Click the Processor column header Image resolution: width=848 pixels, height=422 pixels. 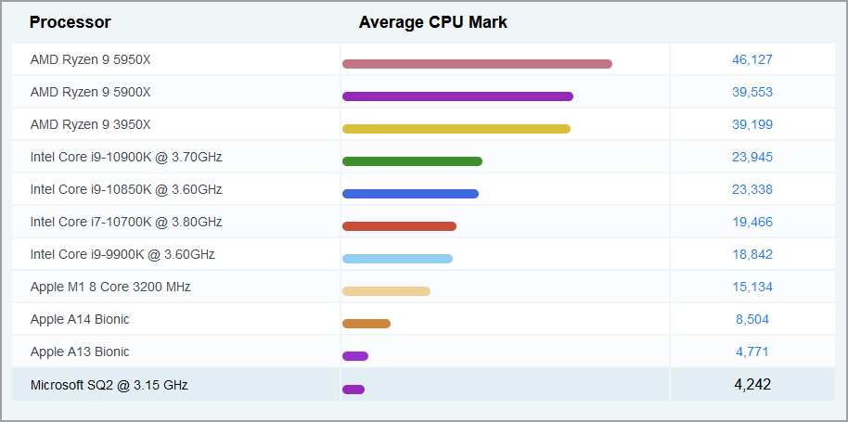(x=70, y=22)
